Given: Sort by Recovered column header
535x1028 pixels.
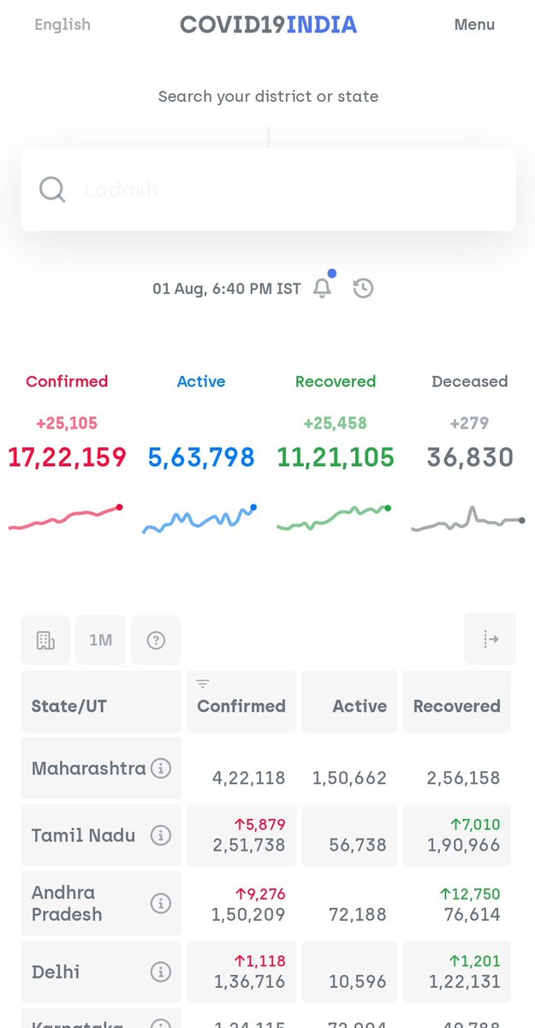Looking at the screenshot, I should [457, 702].
